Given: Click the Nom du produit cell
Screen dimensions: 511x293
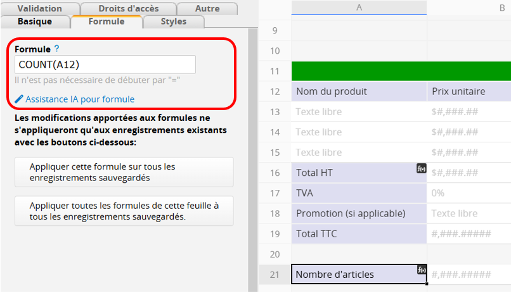Looking at the screenshot, I should 359,92.
